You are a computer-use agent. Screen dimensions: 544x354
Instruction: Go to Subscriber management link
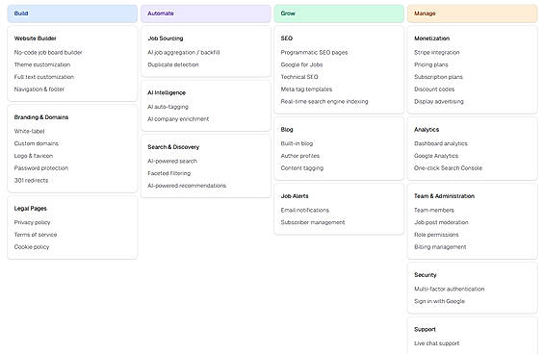(313, 222)
